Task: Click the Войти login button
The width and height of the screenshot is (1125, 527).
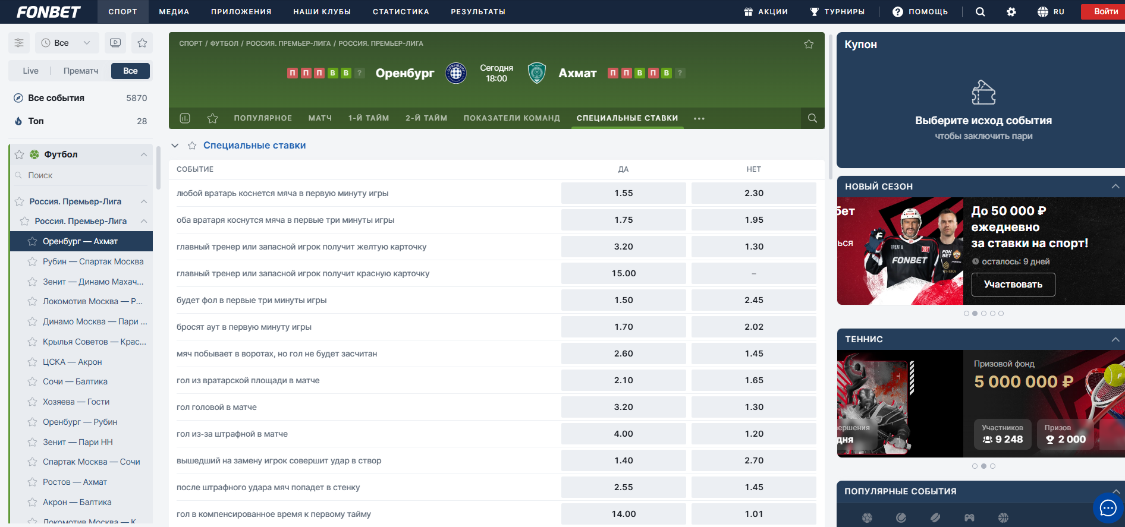Action: tap(1105, 12)
